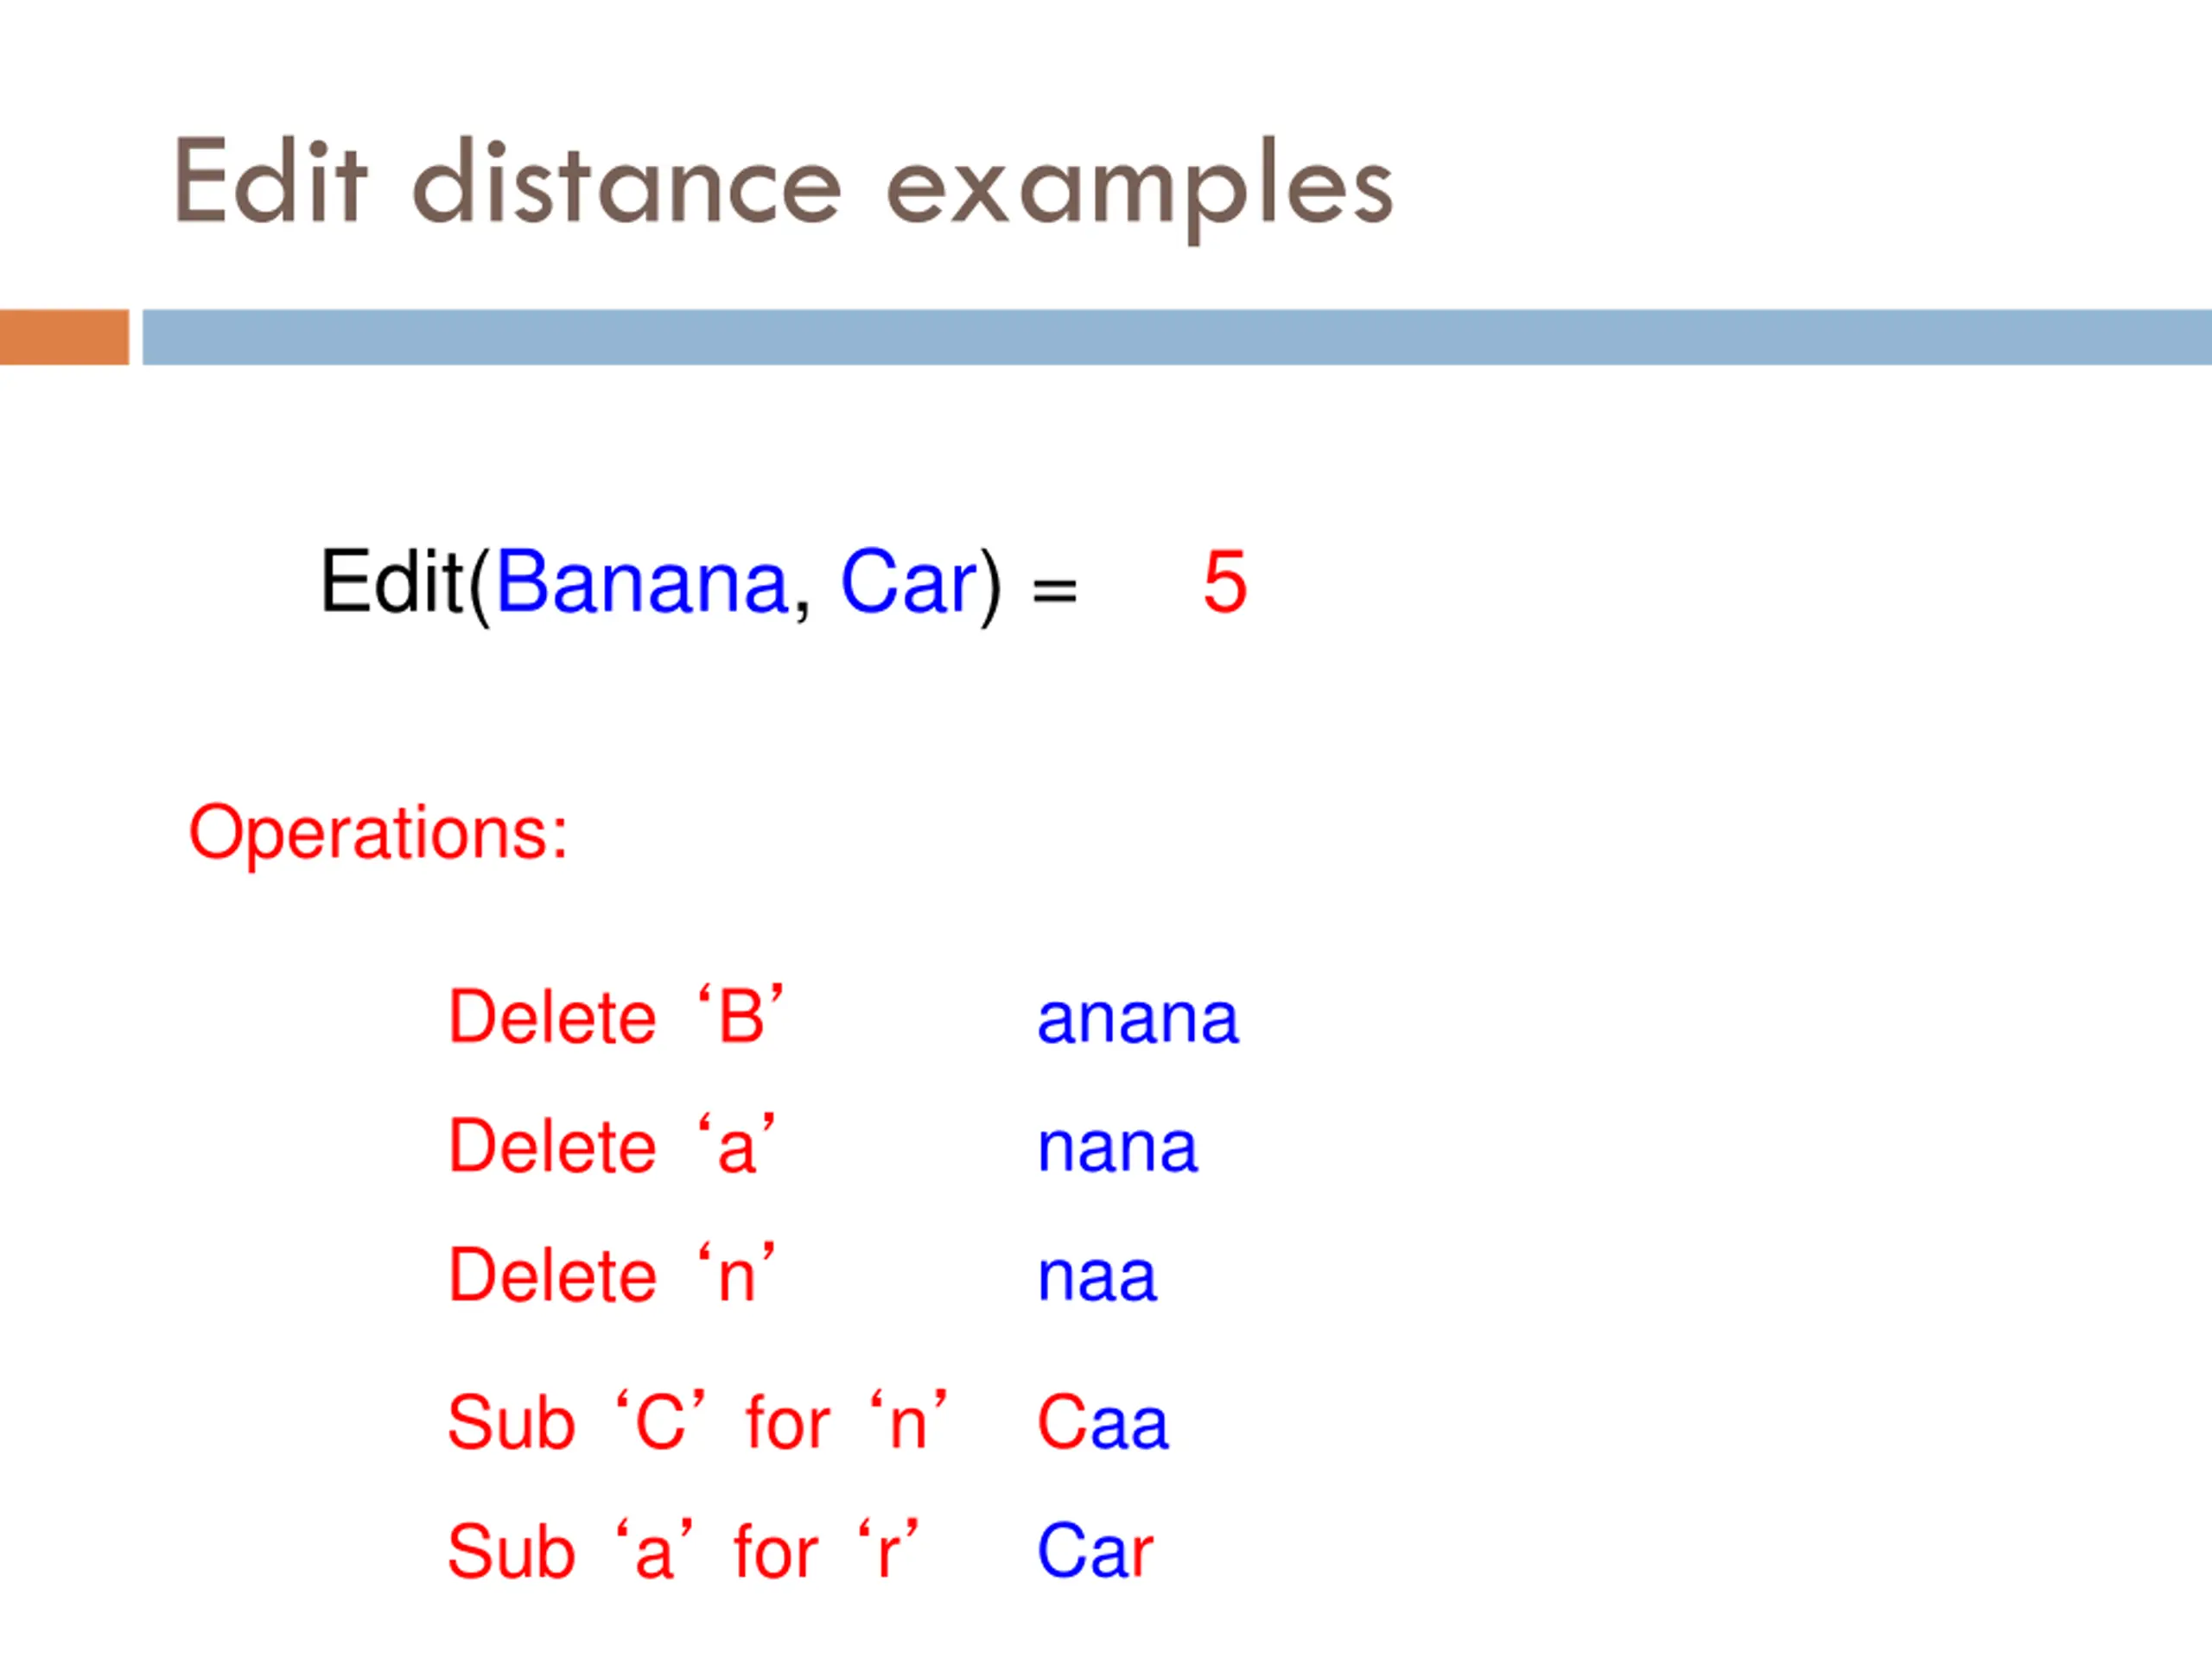Click the "Delete 'B'" operation line

(615, 1017)
